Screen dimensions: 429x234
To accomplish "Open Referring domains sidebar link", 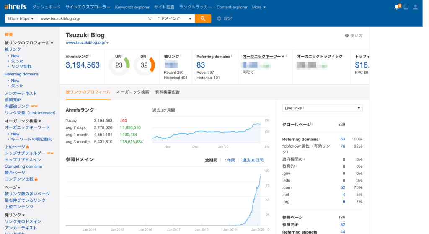I will (x=21, y=74).
